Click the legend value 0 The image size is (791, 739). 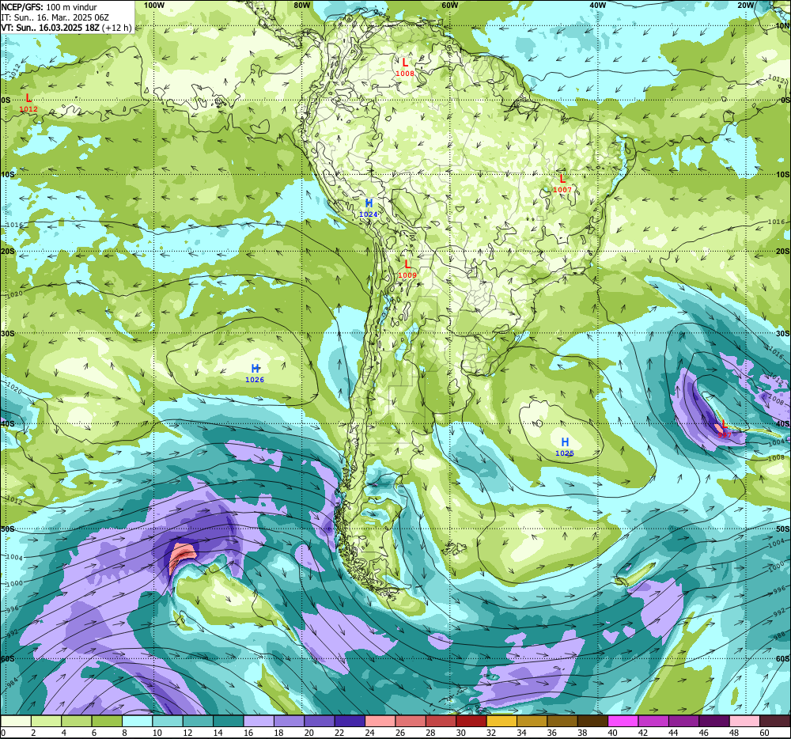[x=3, y=733]
